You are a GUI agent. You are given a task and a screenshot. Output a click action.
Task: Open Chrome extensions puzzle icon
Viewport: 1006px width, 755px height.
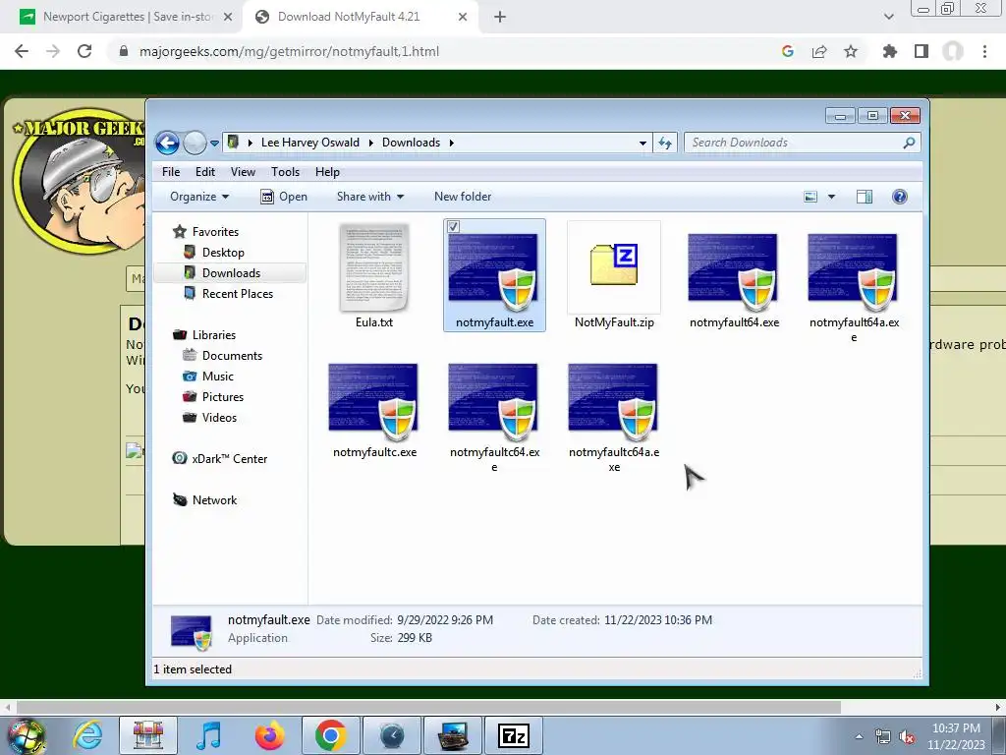coord(889,51)
